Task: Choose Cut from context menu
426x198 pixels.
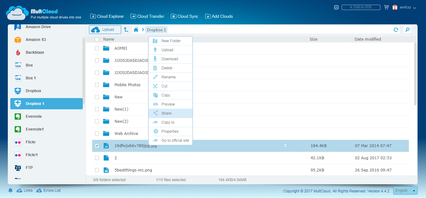Action: 171,86
